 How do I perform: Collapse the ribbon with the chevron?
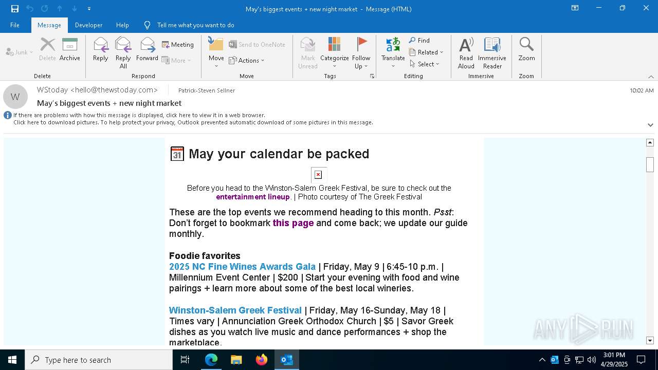click(x=651, y=77)
